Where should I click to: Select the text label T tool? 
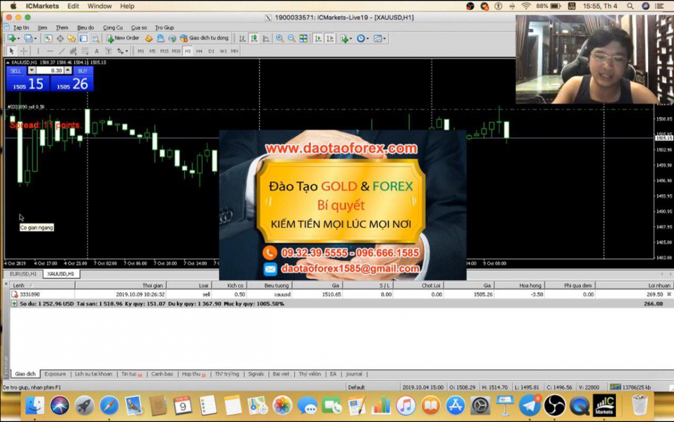(x=108, y=51)
